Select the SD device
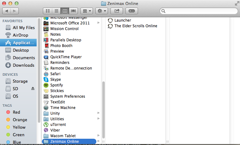Viewport: 240px width, 145px height. coord(15,89)
